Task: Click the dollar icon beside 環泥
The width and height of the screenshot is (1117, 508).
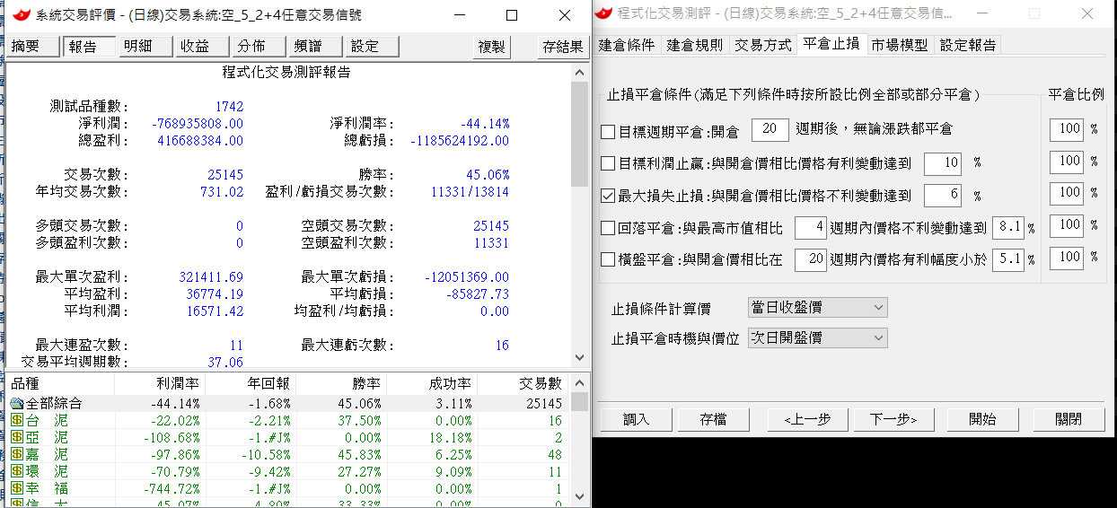Action: click(x=17, y=471)
